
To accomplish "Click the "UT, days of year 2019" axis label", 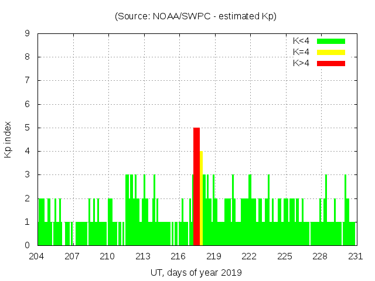I will click(196, 272).
